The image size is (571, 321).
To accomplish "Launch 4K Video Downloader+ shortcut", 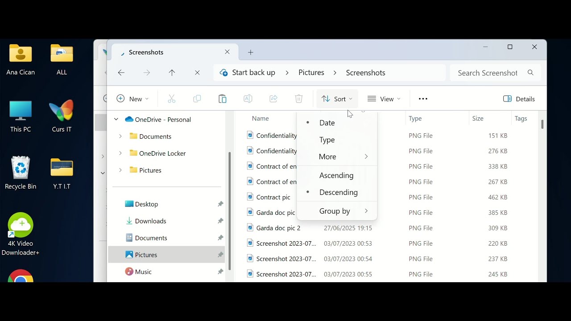I will 21,235.
